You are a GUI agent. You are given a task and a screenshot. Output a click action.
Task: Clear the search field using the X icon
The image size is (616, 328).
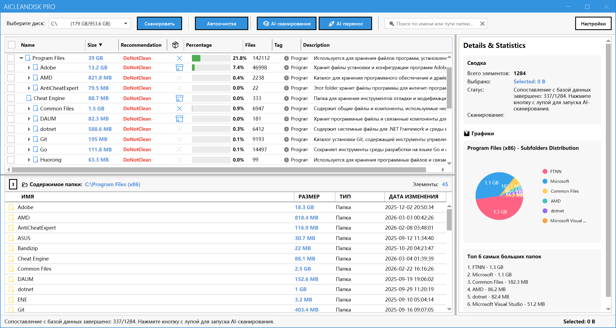pos(482,24)
